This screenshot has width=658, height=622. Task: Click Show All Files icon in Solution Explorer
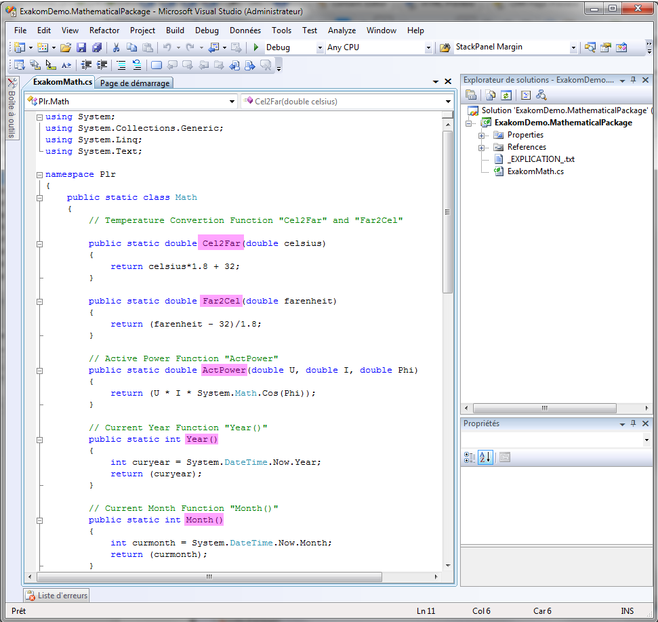(491, 96)
